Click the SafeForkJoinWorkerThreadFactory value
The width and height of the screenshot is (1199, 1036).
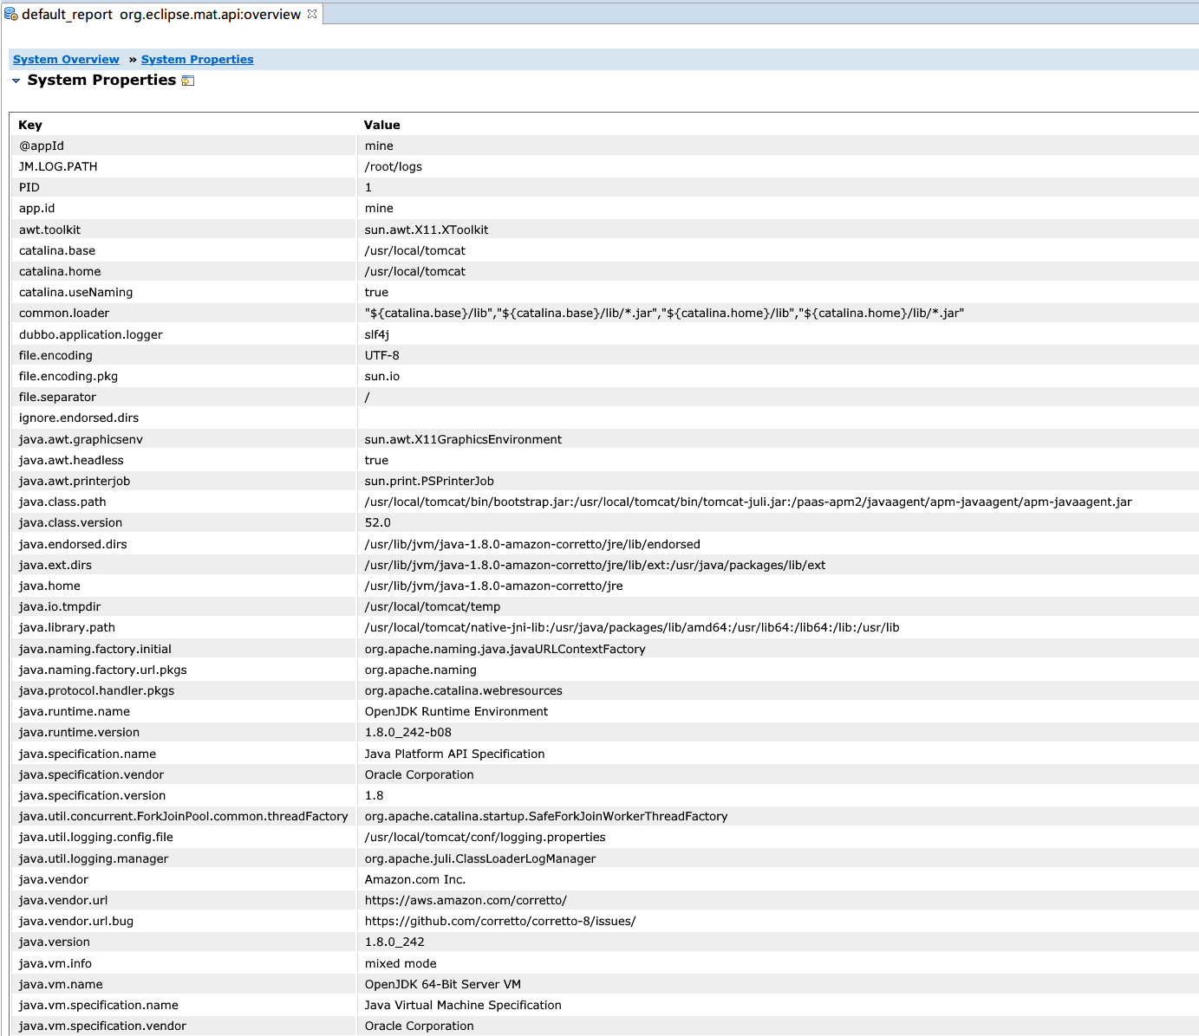point(546,816)
